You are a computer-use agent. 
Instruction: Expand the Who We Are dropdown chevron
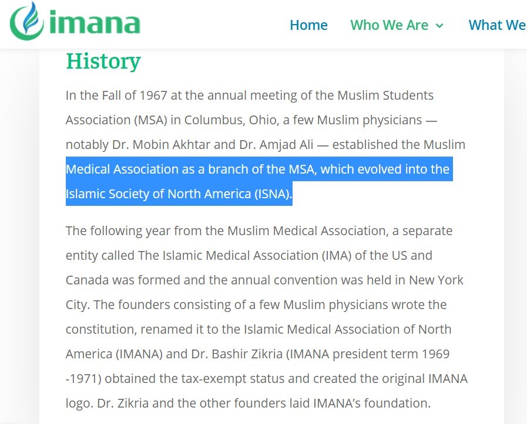pos(439,25)
